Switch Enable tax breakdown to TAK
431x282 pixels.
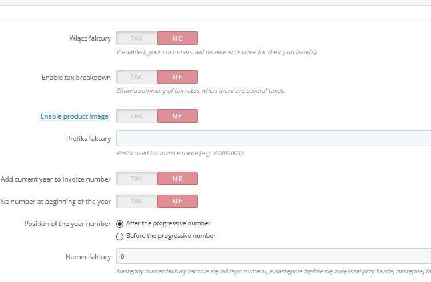[x=137, y=77]
